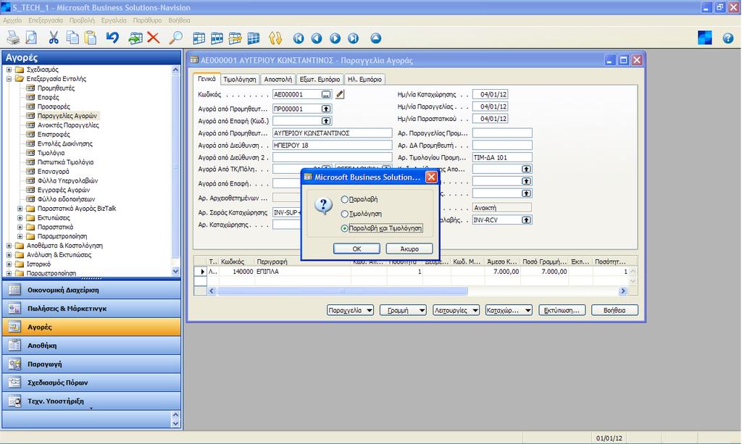Click the Paste clipboard icon
Viewport: 742px width, 444px height.
tap(91, 38)
